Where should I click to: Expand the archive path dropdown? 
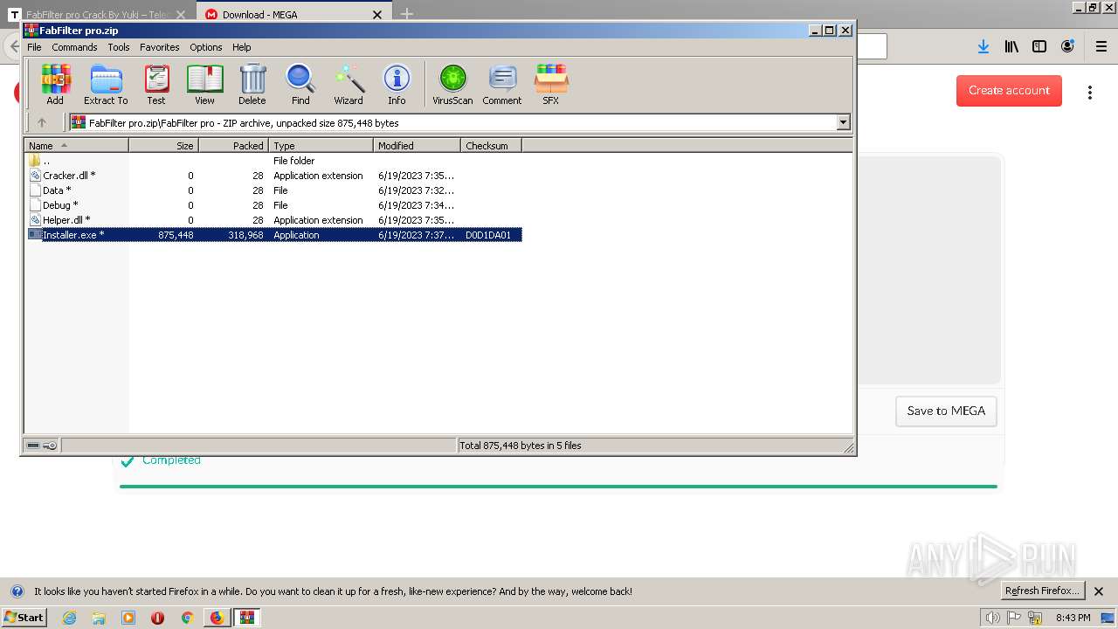pos(844,123)
